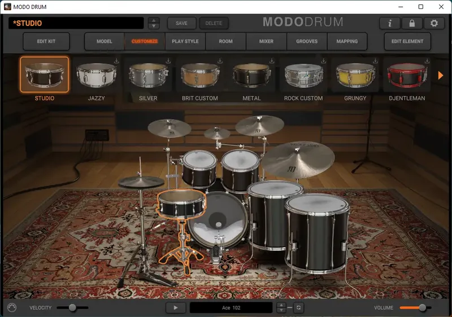Switch to the MODEL tab

(105, 41)
